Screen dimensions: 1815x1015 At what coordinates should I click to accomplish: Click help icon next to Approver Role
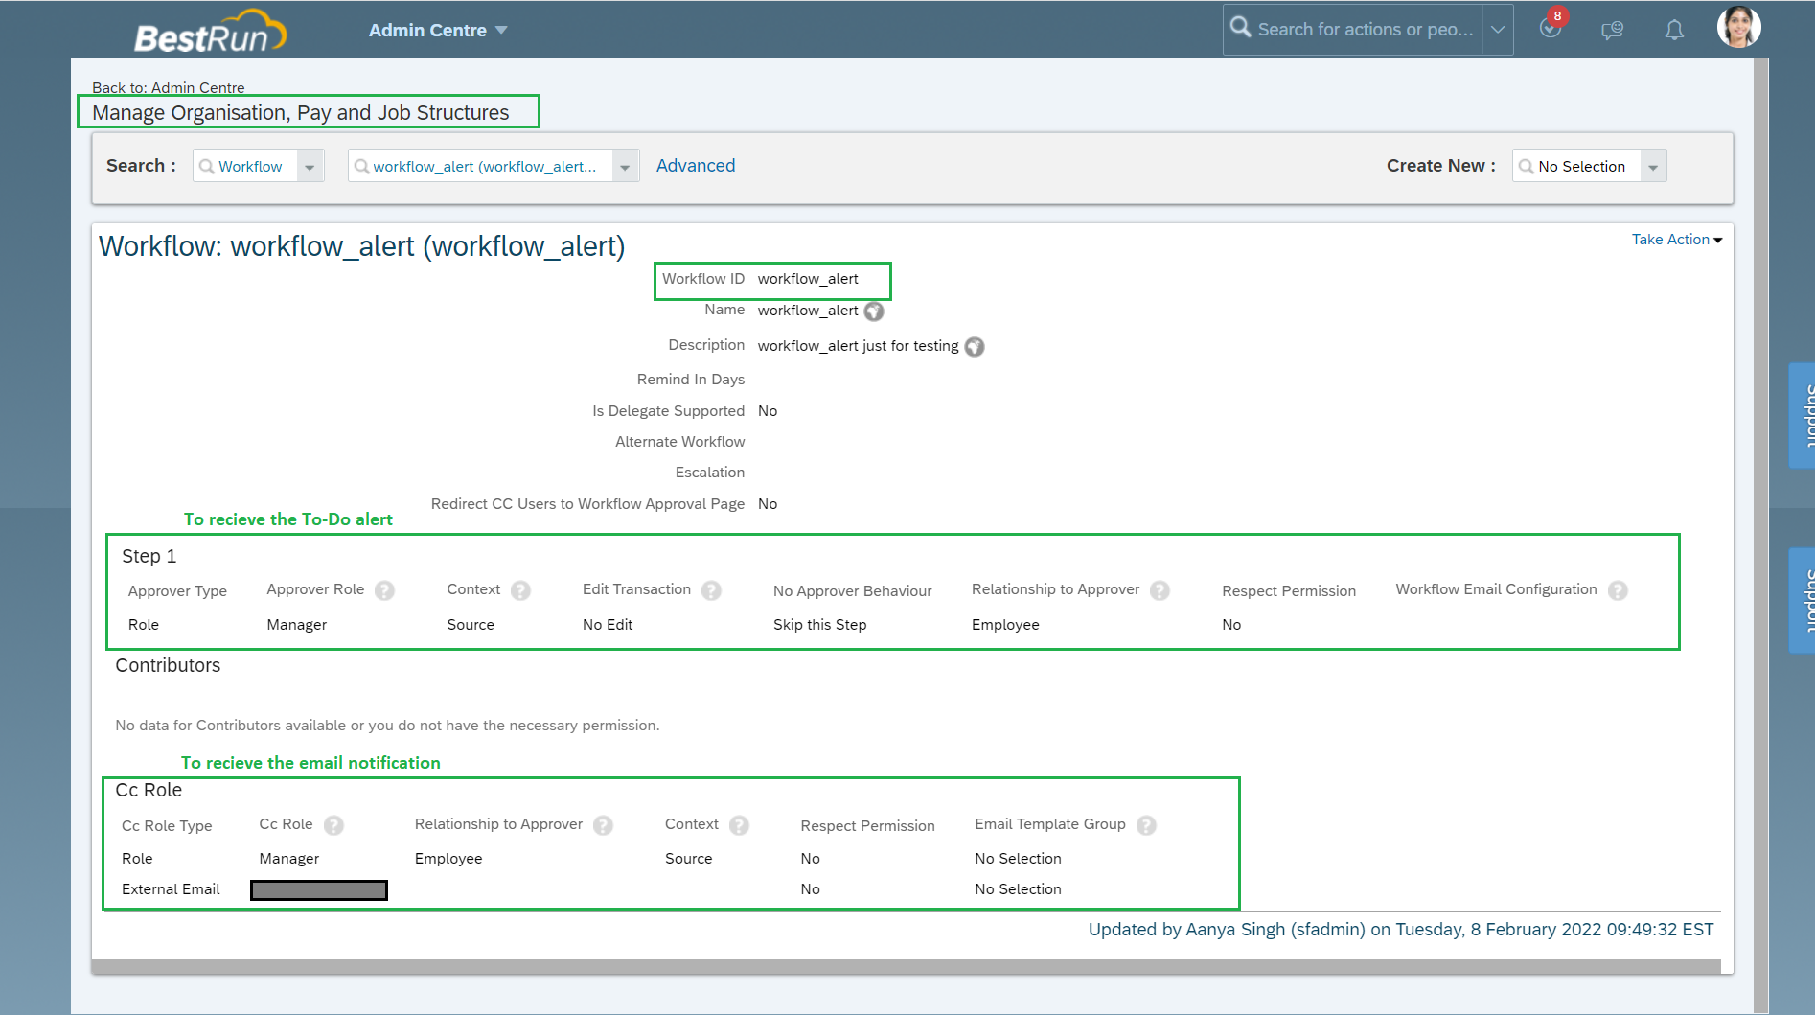tap(384, 590)
